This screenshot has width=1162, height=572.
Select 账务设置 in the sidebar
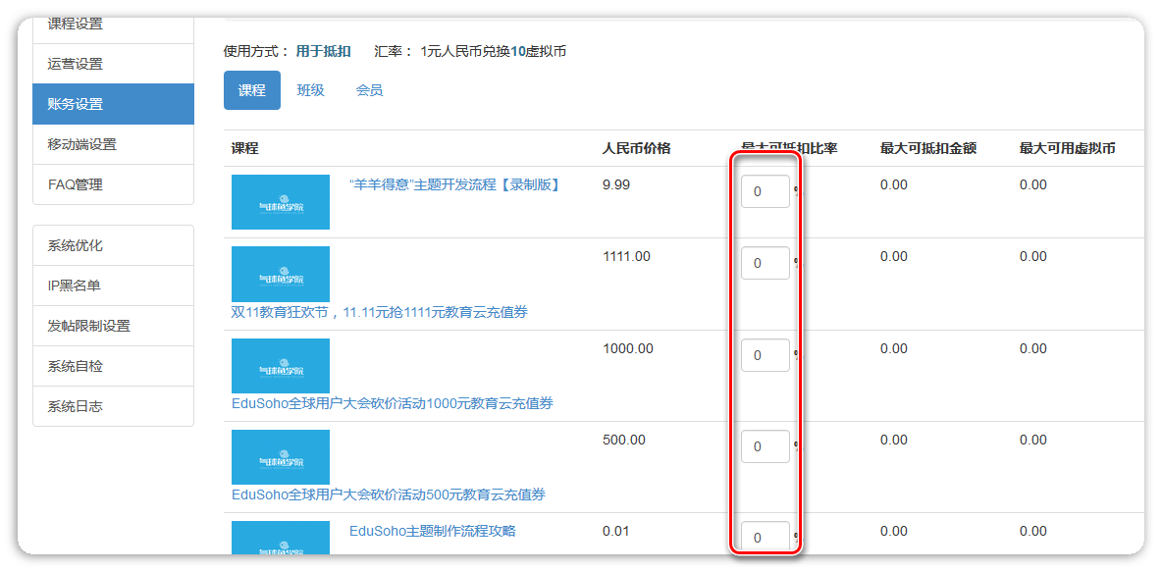pos(113,104)
